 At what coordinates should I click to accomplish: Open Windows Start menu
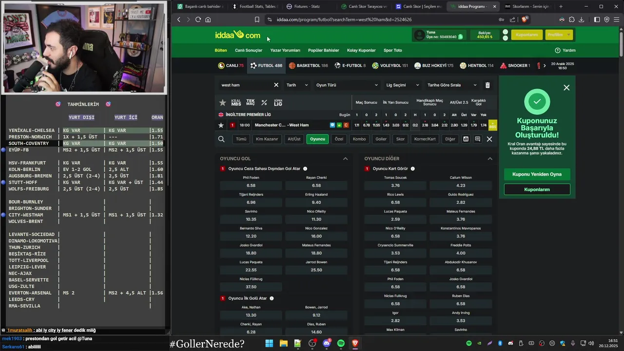click(269, 344)
